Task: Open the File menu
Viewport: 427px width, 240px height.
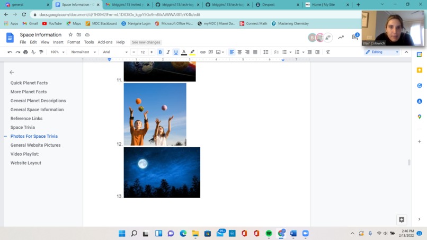Action: 23,42
